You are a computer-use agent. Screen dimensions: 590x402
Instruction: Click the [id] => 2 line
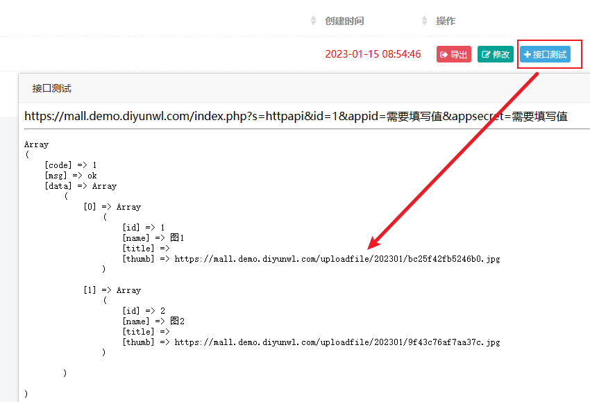144,311
